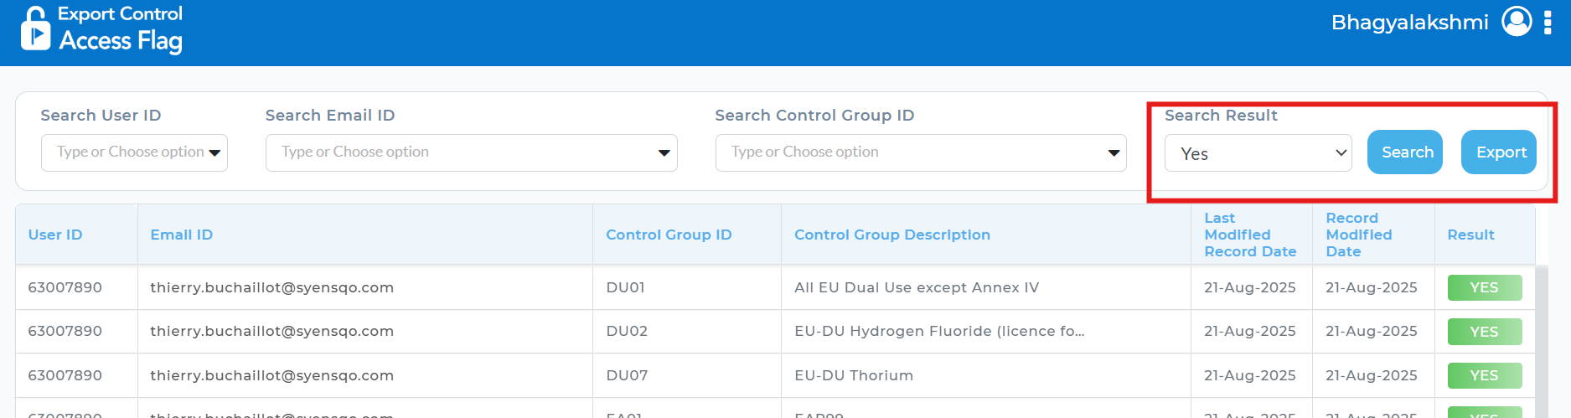The height and width of the screenshot is (418, 1571).
Task: Click the Result column header
Action: 1470,235
